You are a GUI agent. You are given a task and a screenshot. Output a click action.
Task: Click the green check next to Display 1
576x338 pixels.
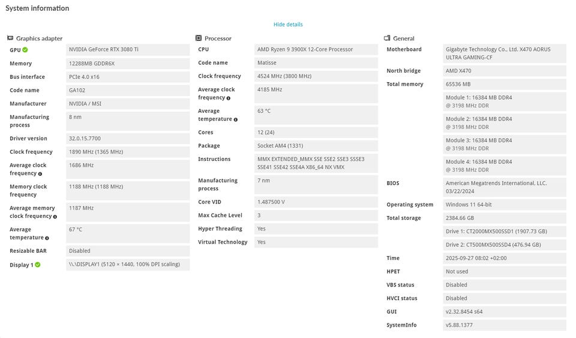point(38,265)
